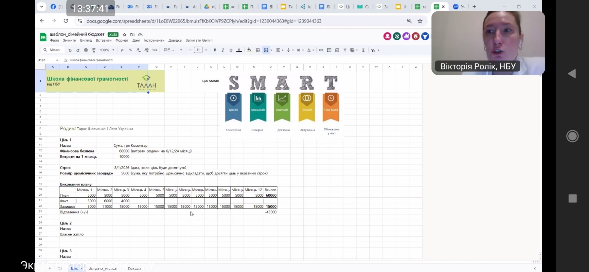Click the Functions sigma icon
Image resolution: width=589 pixels, height=272 pixels.
click(x=363, y=50)
